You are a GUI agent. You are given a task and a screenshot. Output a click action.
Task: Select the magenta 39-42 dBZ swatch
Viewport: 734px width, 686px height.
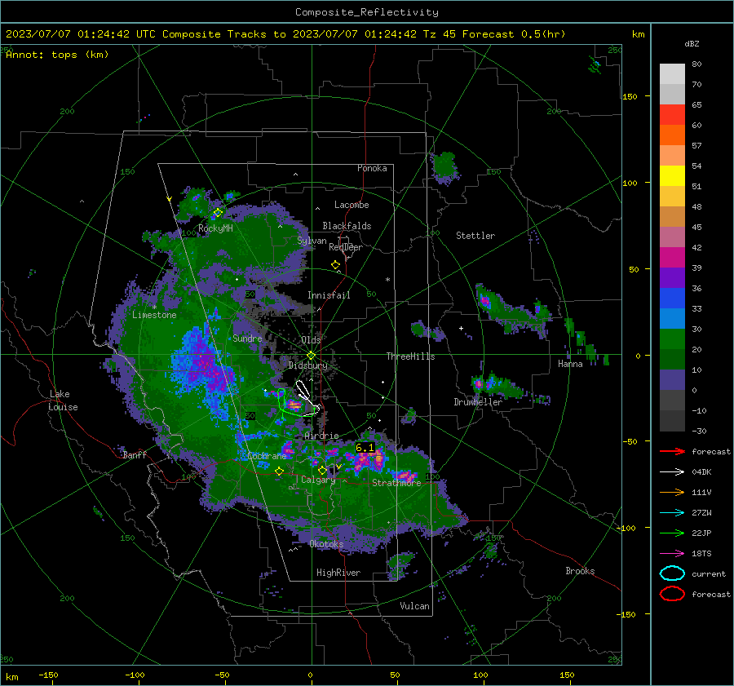pos(672,258)
